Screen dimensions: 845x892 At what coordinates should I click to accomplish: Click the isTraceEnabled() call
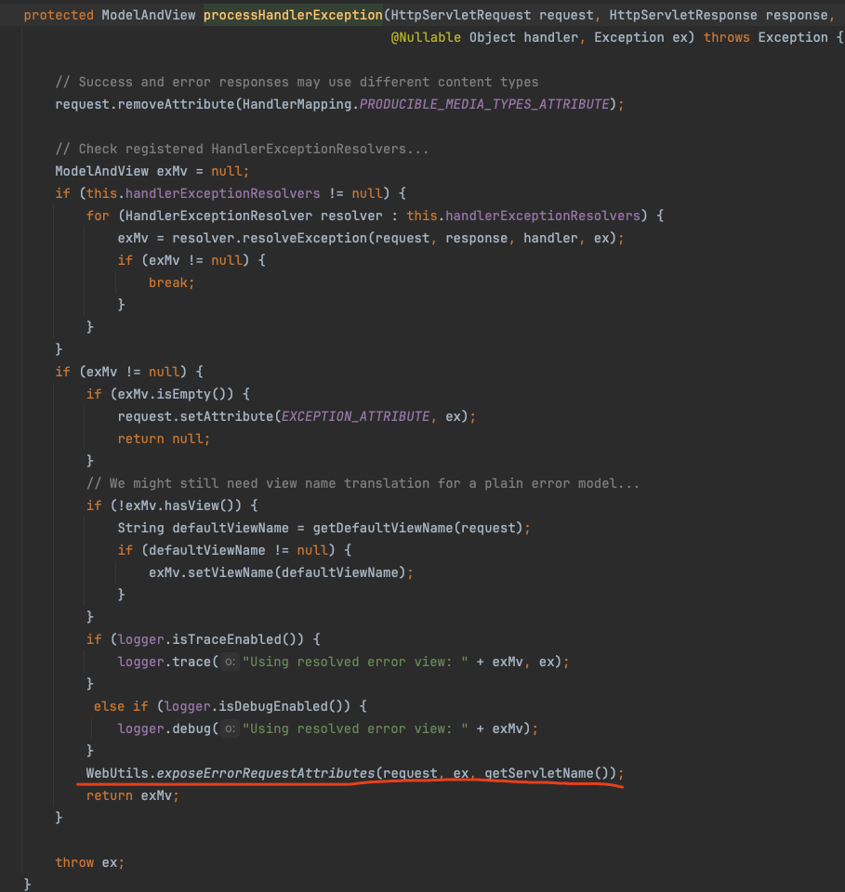pos(238,639)
